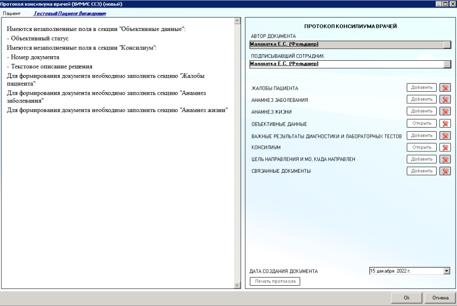Remove Цель направления section via red X icon
The height and width of the screenshot is (306, 457).
point(445,160)
